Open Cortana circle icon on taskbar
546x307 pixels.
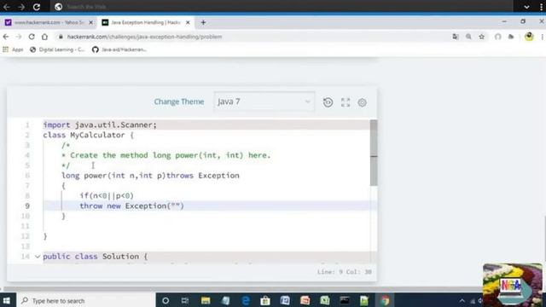coord(166,300)
